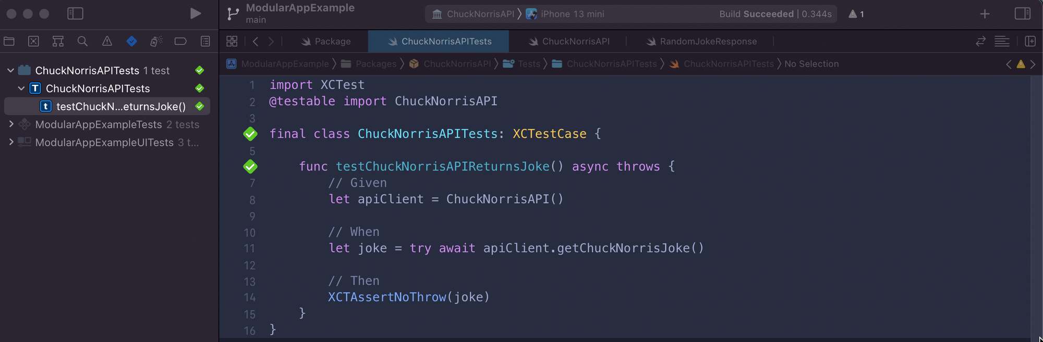The image size is (1043, 342).
Task: Click the source control branch icon
Action: [233, 14]
